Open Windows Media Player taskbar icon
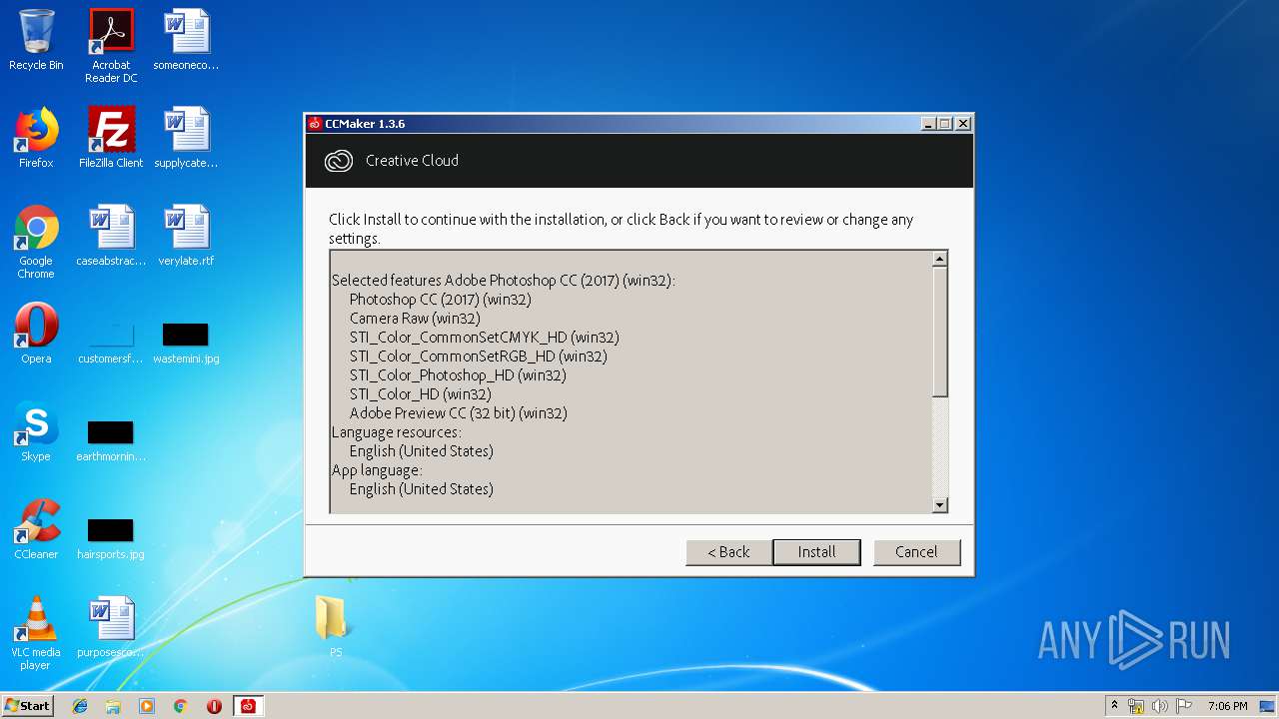The image size is (1279, 719). coord(147,706)
